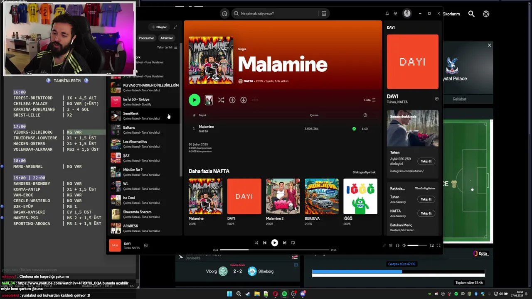Enter full screen player view
This screenshot has height=299, width=532.
(438, 245)
